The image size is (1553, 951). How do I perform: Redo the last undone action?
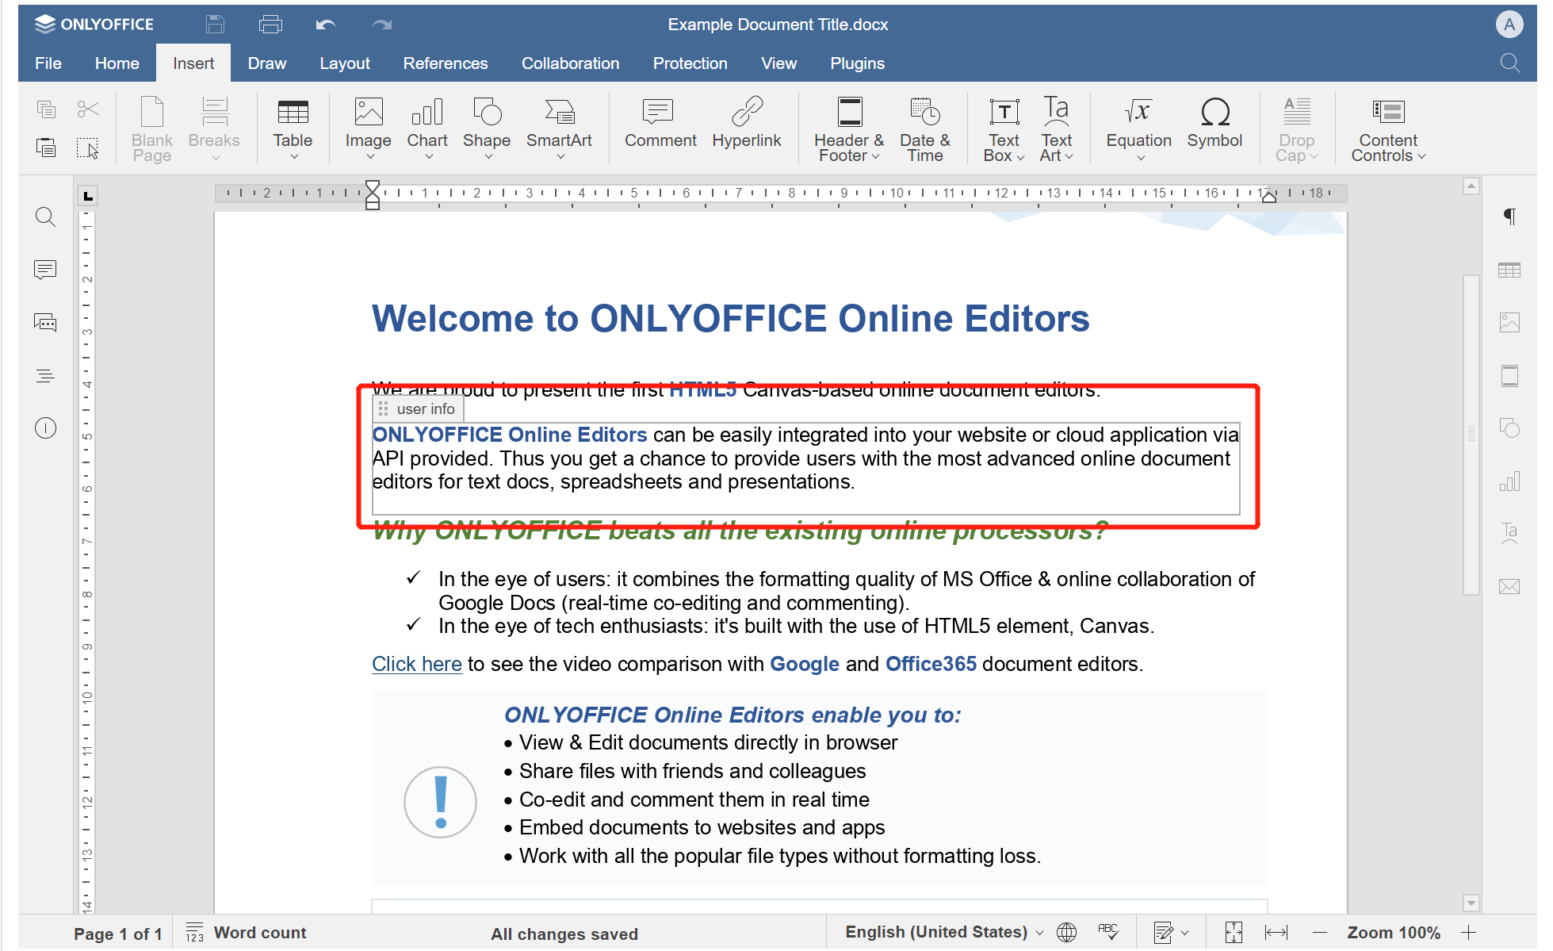tap(381, 25)
